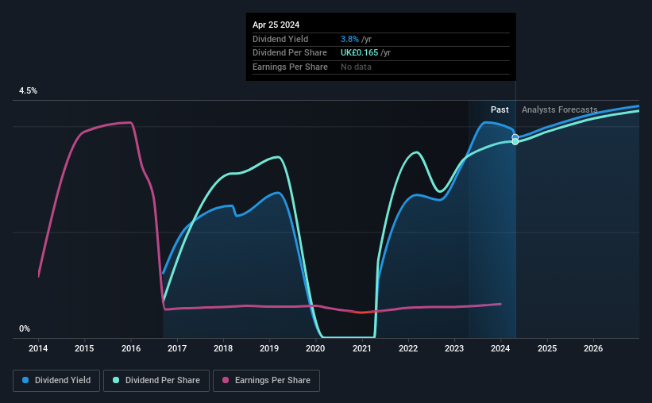
Task: Click the 'Apr 25 2024' tooltip date
Action: 276,25
